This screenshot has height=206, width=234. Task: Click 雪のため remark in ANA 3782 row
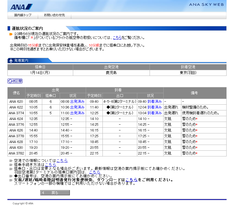pos(189,153)
